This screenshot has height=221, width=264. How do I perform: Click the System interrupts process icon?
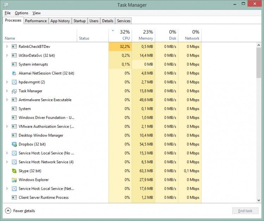coord(14,64)
